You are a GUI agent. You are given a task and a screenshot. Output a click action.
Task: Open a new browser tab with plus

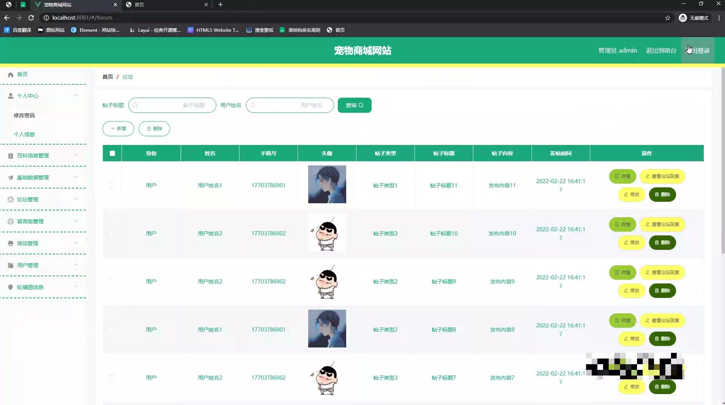[x=221, y=5]
